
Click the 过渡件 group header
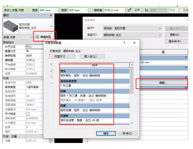(95, 116)
